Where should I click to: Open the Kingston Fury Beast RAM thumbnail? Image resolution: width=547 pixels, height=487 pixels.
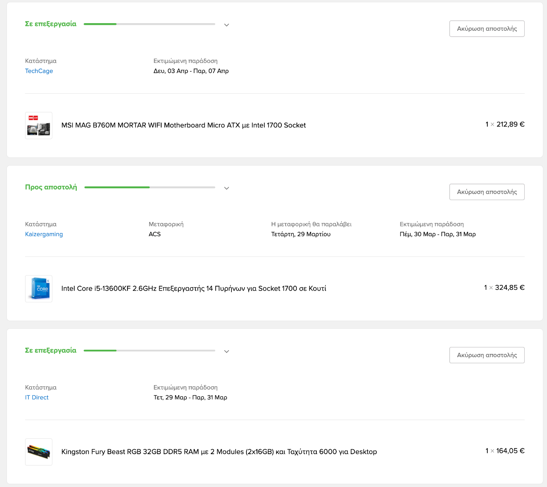coord(39,452)
